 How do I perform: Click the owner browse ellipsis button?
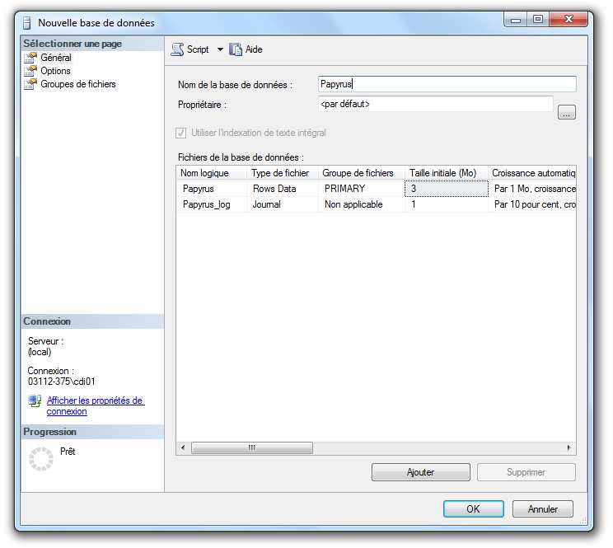point(566,113)
